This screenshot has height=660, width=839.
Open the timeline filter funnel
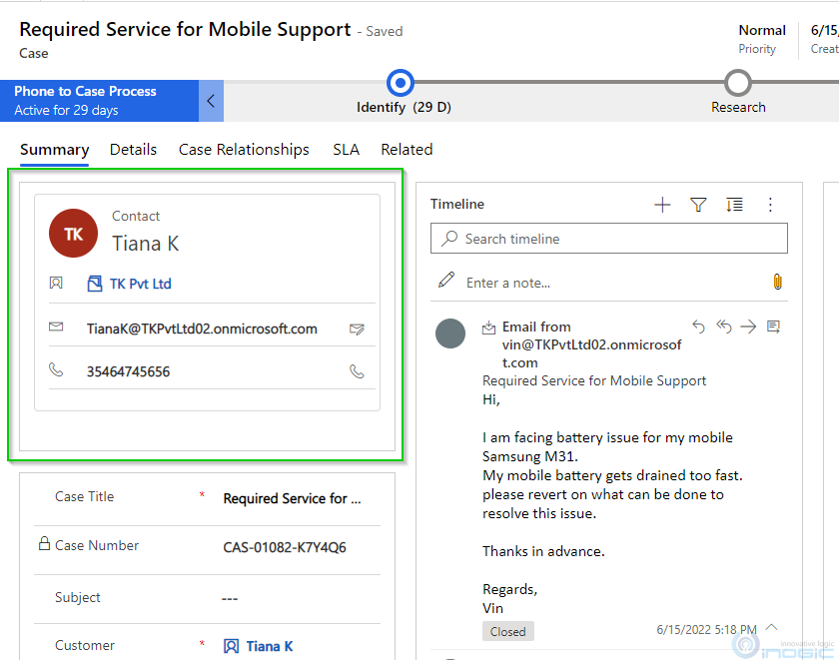coord(698,205)
